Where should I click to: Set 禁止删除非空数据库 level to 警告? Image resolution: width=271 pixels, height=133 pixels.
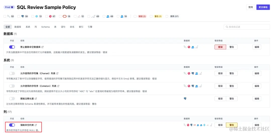(x=232, y=47)
